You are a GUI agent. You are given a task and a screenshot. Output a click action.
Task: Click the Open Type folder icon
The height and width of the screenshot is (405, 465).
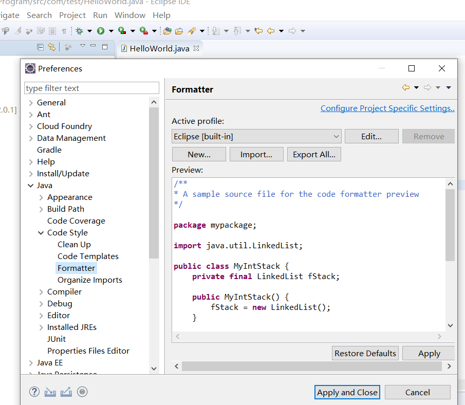pos(168,31)
